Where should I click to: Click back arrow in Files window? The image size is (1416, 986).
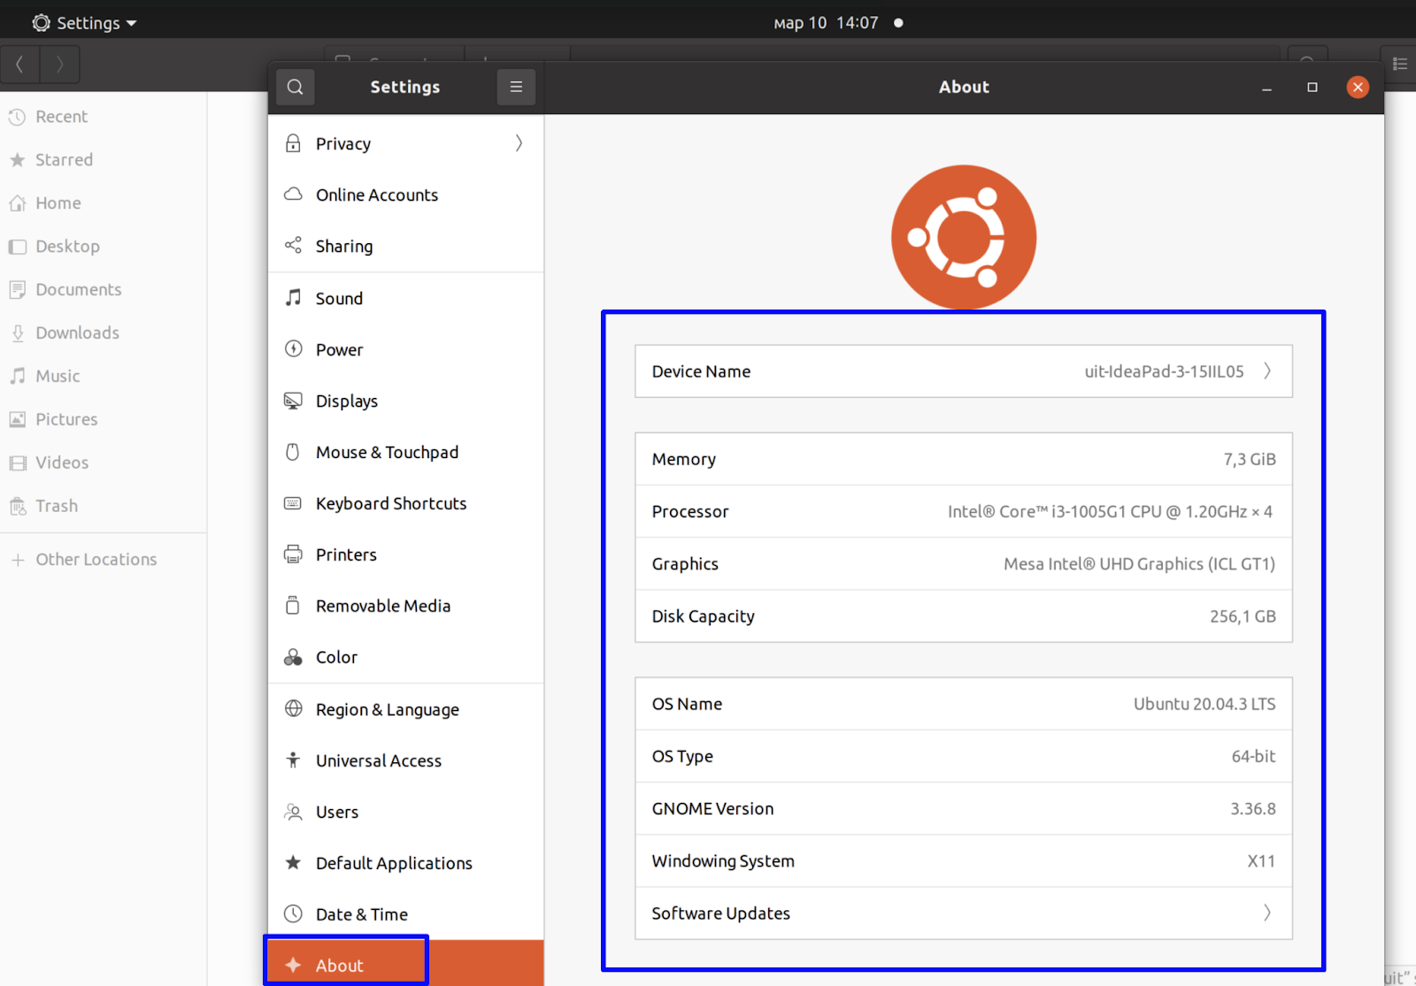[x=19, y=64]
